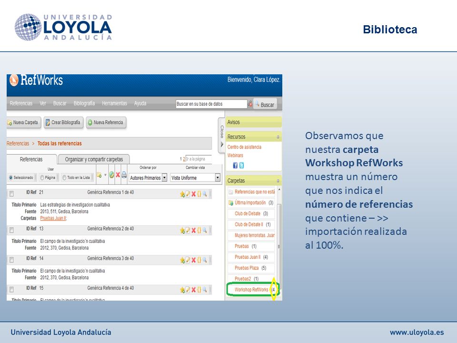Collapse the Carpetas panel
This screenshot has width=457, height=343.
pyautogui.click(x=278, y=181)
